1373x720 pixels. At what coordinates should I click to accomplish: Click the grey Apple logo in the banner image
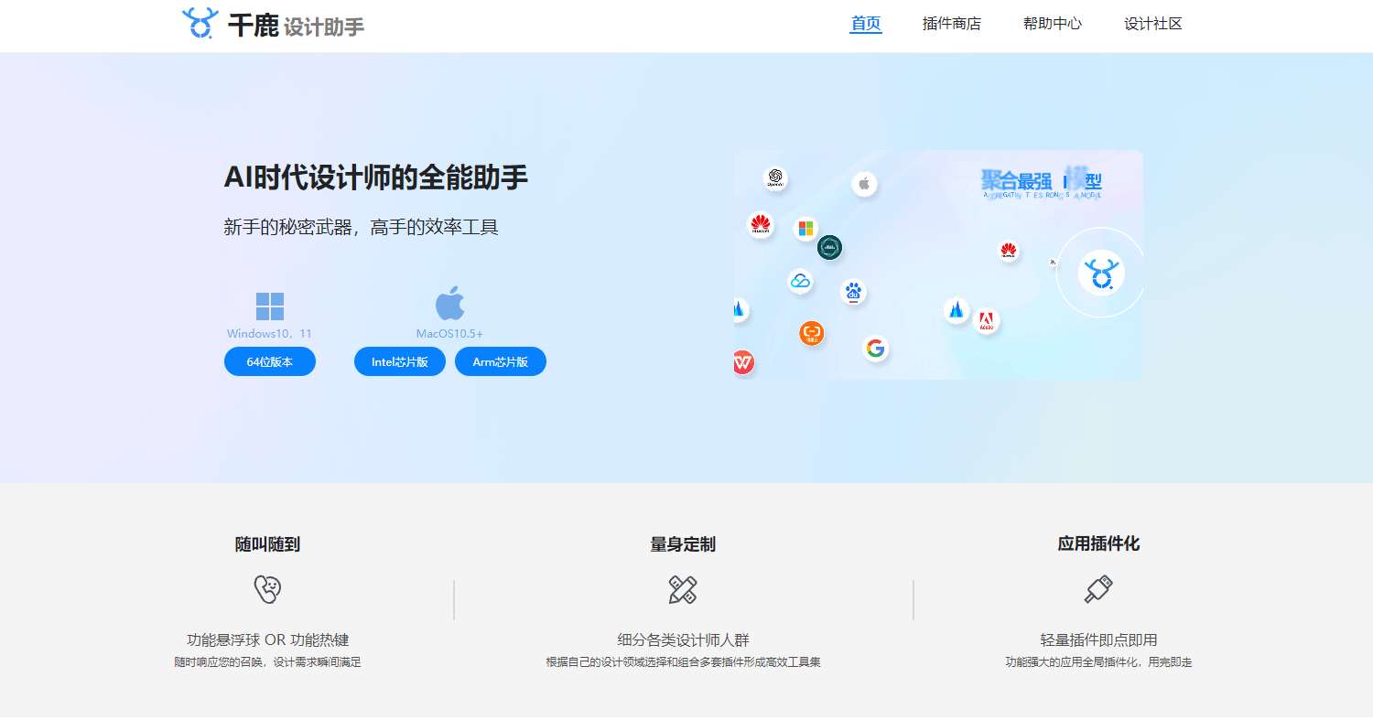tap(864, 184)
